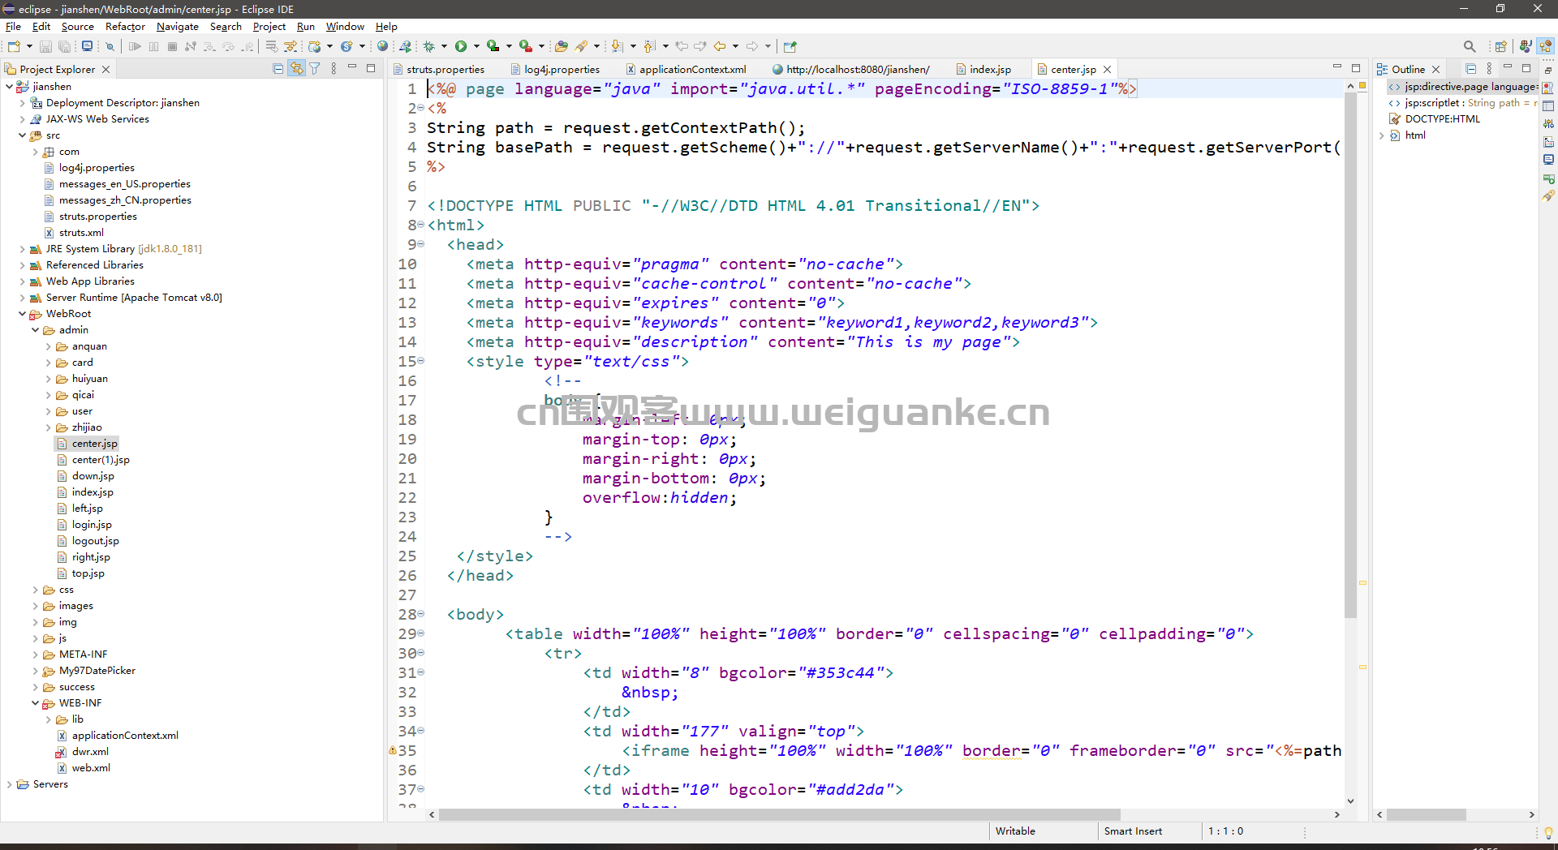Collapse All in Project Explorer toolbar
The height and width of the screenshot is (850, 1558).
pyautogui.click(x=278, y=69)
